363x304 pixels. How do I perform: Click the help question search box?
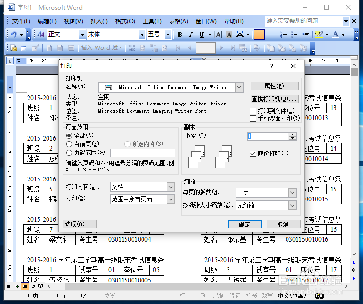(304, 21)
